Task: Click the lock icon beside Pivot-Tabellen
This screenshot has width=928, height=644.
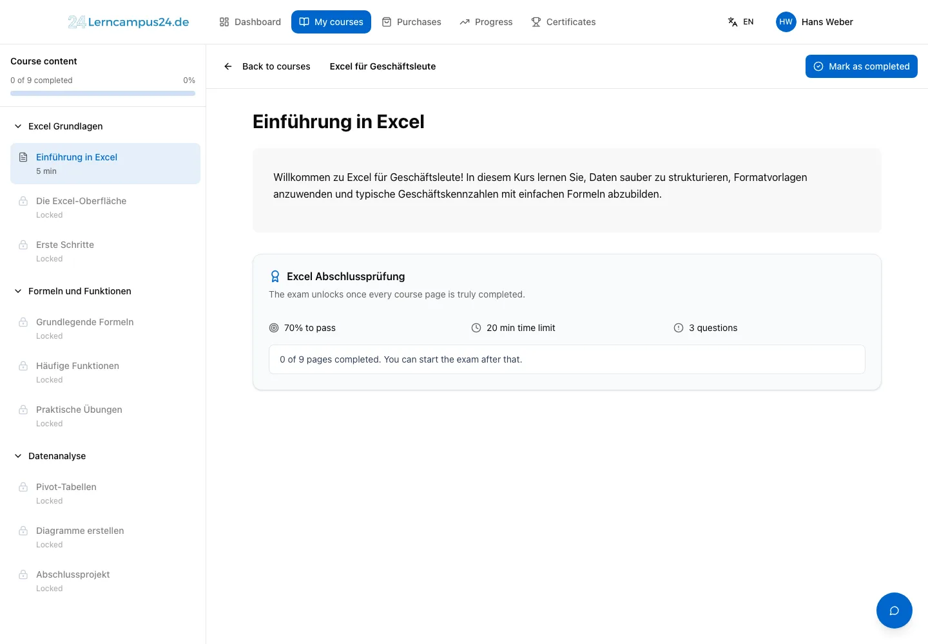Action: [23, 487]
